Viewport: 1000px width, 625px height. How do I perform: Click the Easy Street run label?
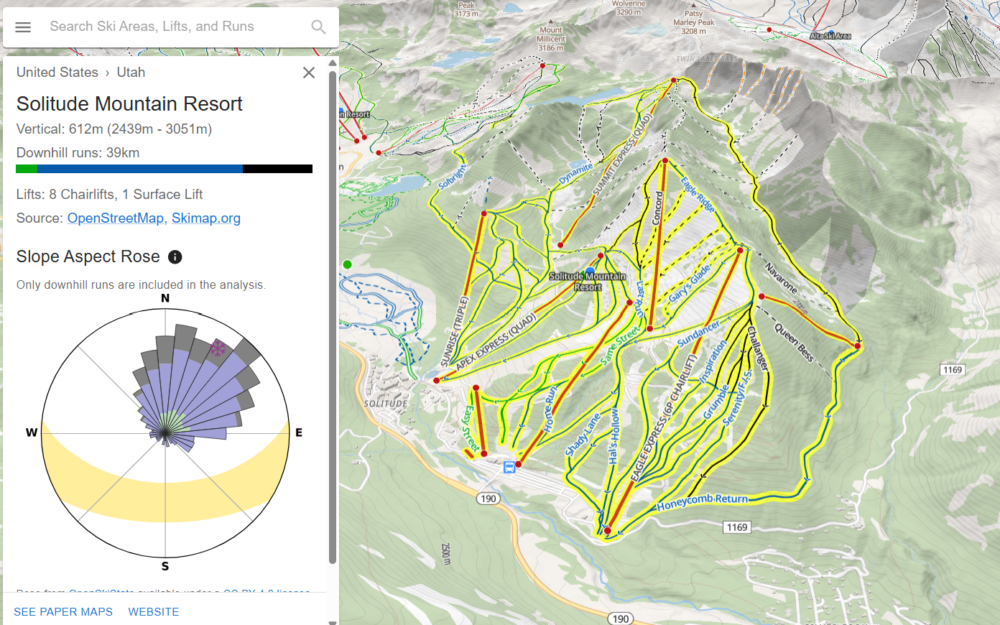(x=469, y=429)
